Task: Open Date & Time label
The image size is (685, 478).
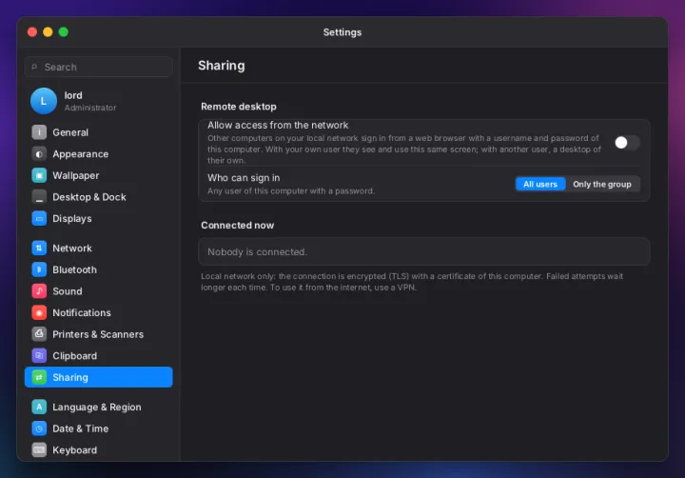Action: point(80,428)
